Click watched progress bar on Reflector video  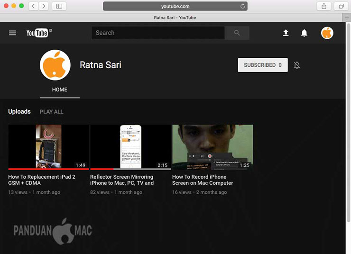(130, 169)
